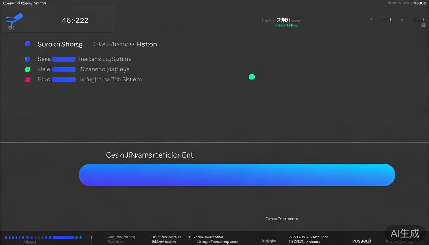Click the Omas Tnamemin link
This screenshot has height=245, width=429.
(x=282, y=219)
